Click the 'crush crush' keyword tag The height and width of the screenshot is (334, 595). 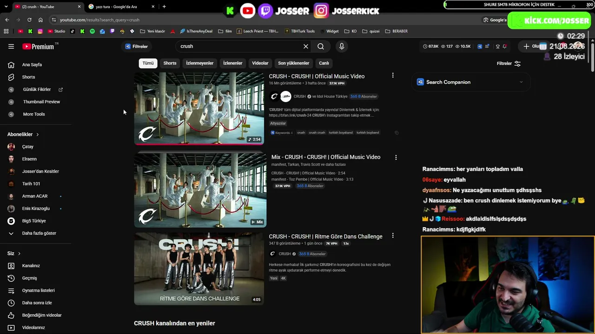coord(317,133)
